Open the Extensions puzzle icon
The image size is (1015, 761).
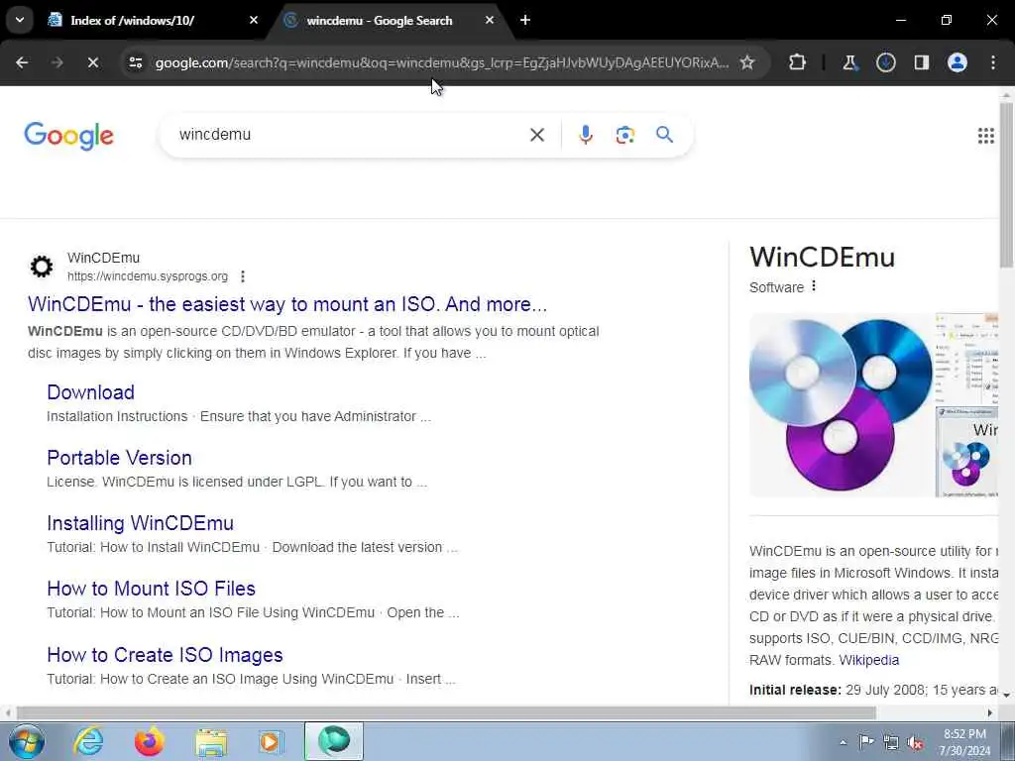(x=798, y=62)
